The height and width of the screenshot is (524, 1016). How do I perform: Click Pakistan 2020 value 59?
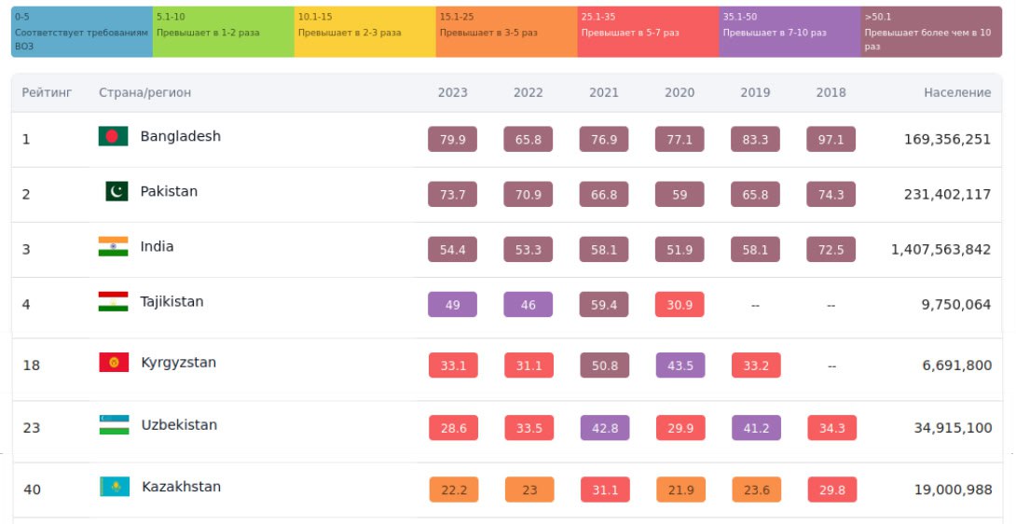680,195
